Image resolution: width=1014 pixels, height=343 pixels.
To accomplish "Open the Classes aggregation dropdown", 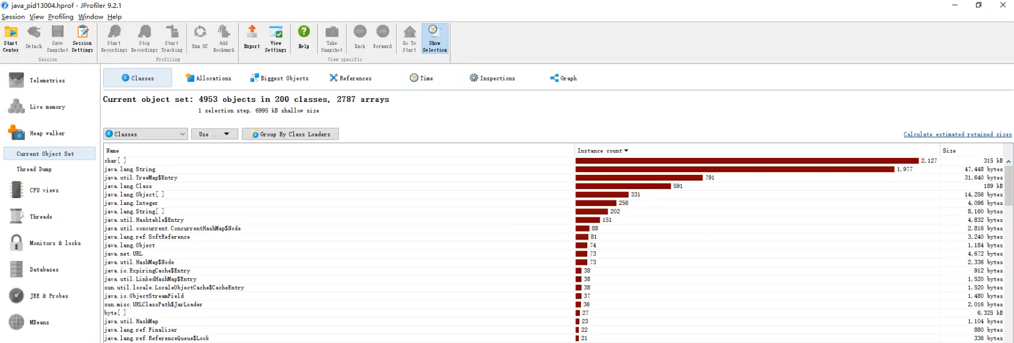I will point(145,134).
